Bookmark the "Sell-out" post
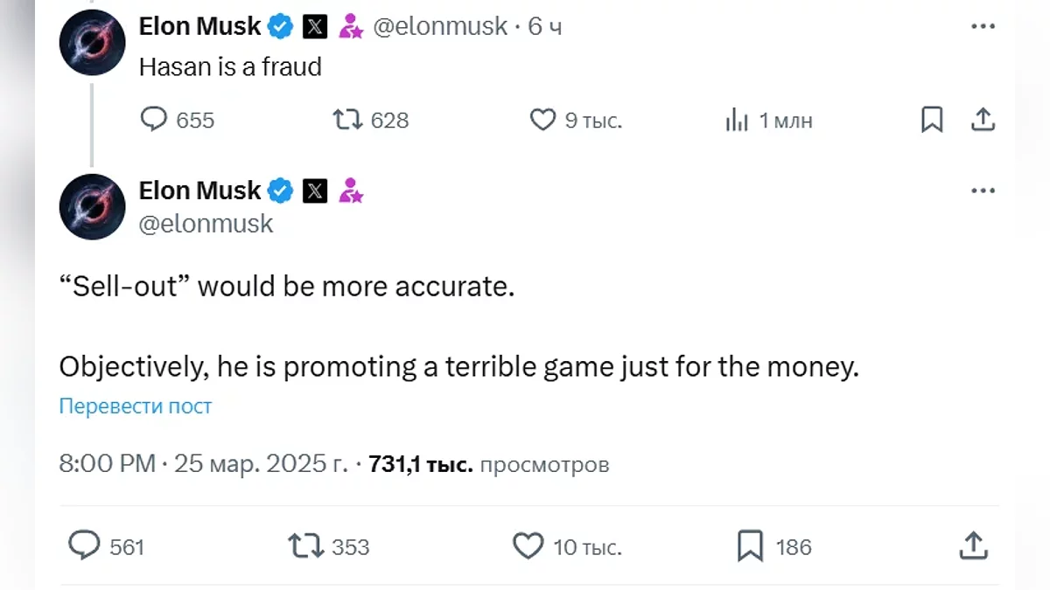The width and height of the screenshot is (1050, 590). pyautogui.click(x=750, y=546)
